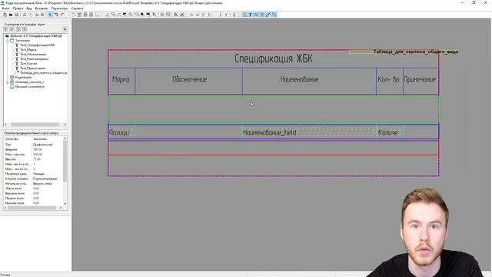Select the arc drawing tool
Viewport: 492px width, 277px height.
click(x=119, y=15)
